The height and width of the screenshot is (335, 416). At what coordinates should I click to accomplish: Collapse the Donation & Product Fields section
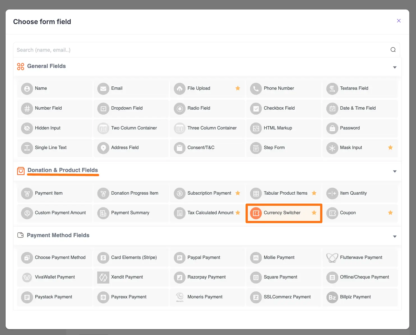(395, 171)
